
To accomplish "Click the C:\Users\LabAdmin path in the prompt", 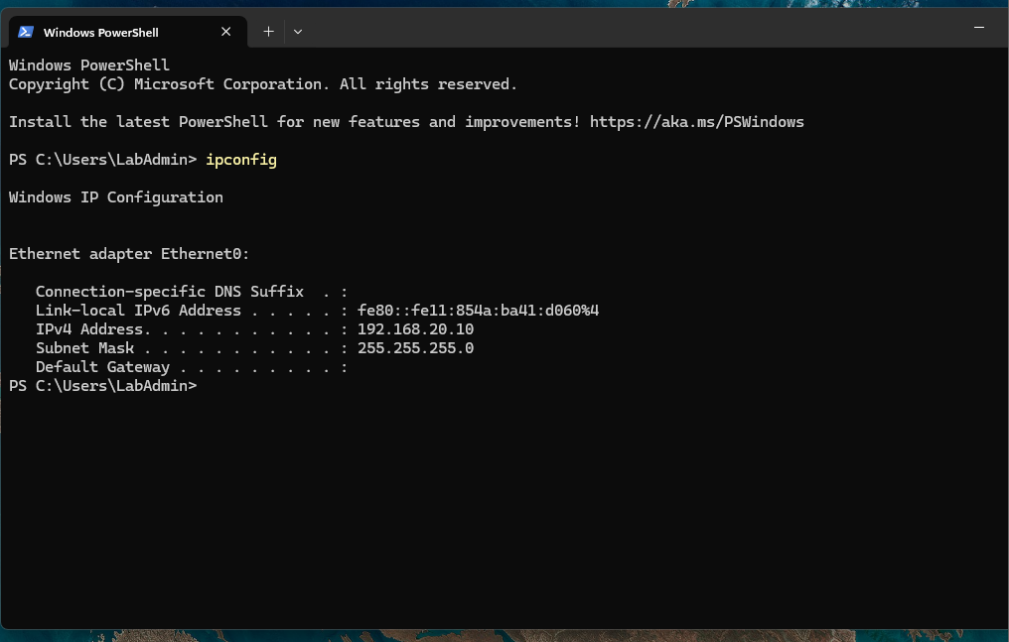I will click(112, 159).
